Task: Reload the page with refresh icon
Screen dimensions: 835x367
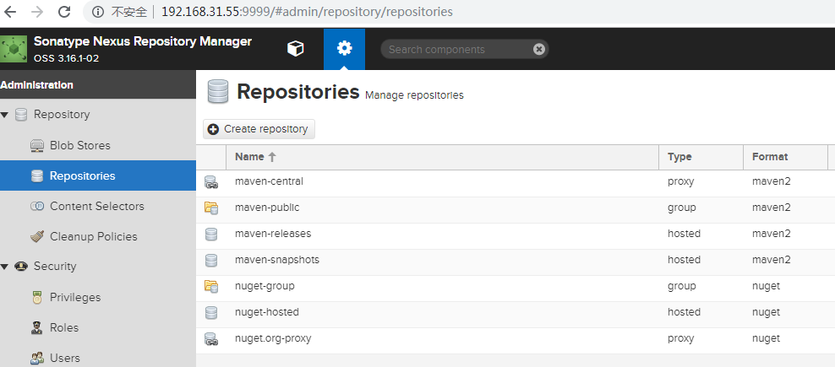Action: (x=64, y=12)
